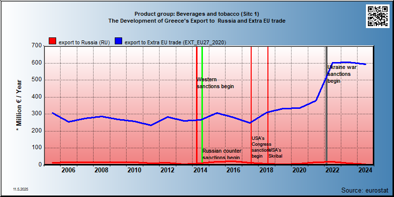Click the 400 y-axis value
Image resolution: width=394 pixels, height=197 pixels.
36,97
